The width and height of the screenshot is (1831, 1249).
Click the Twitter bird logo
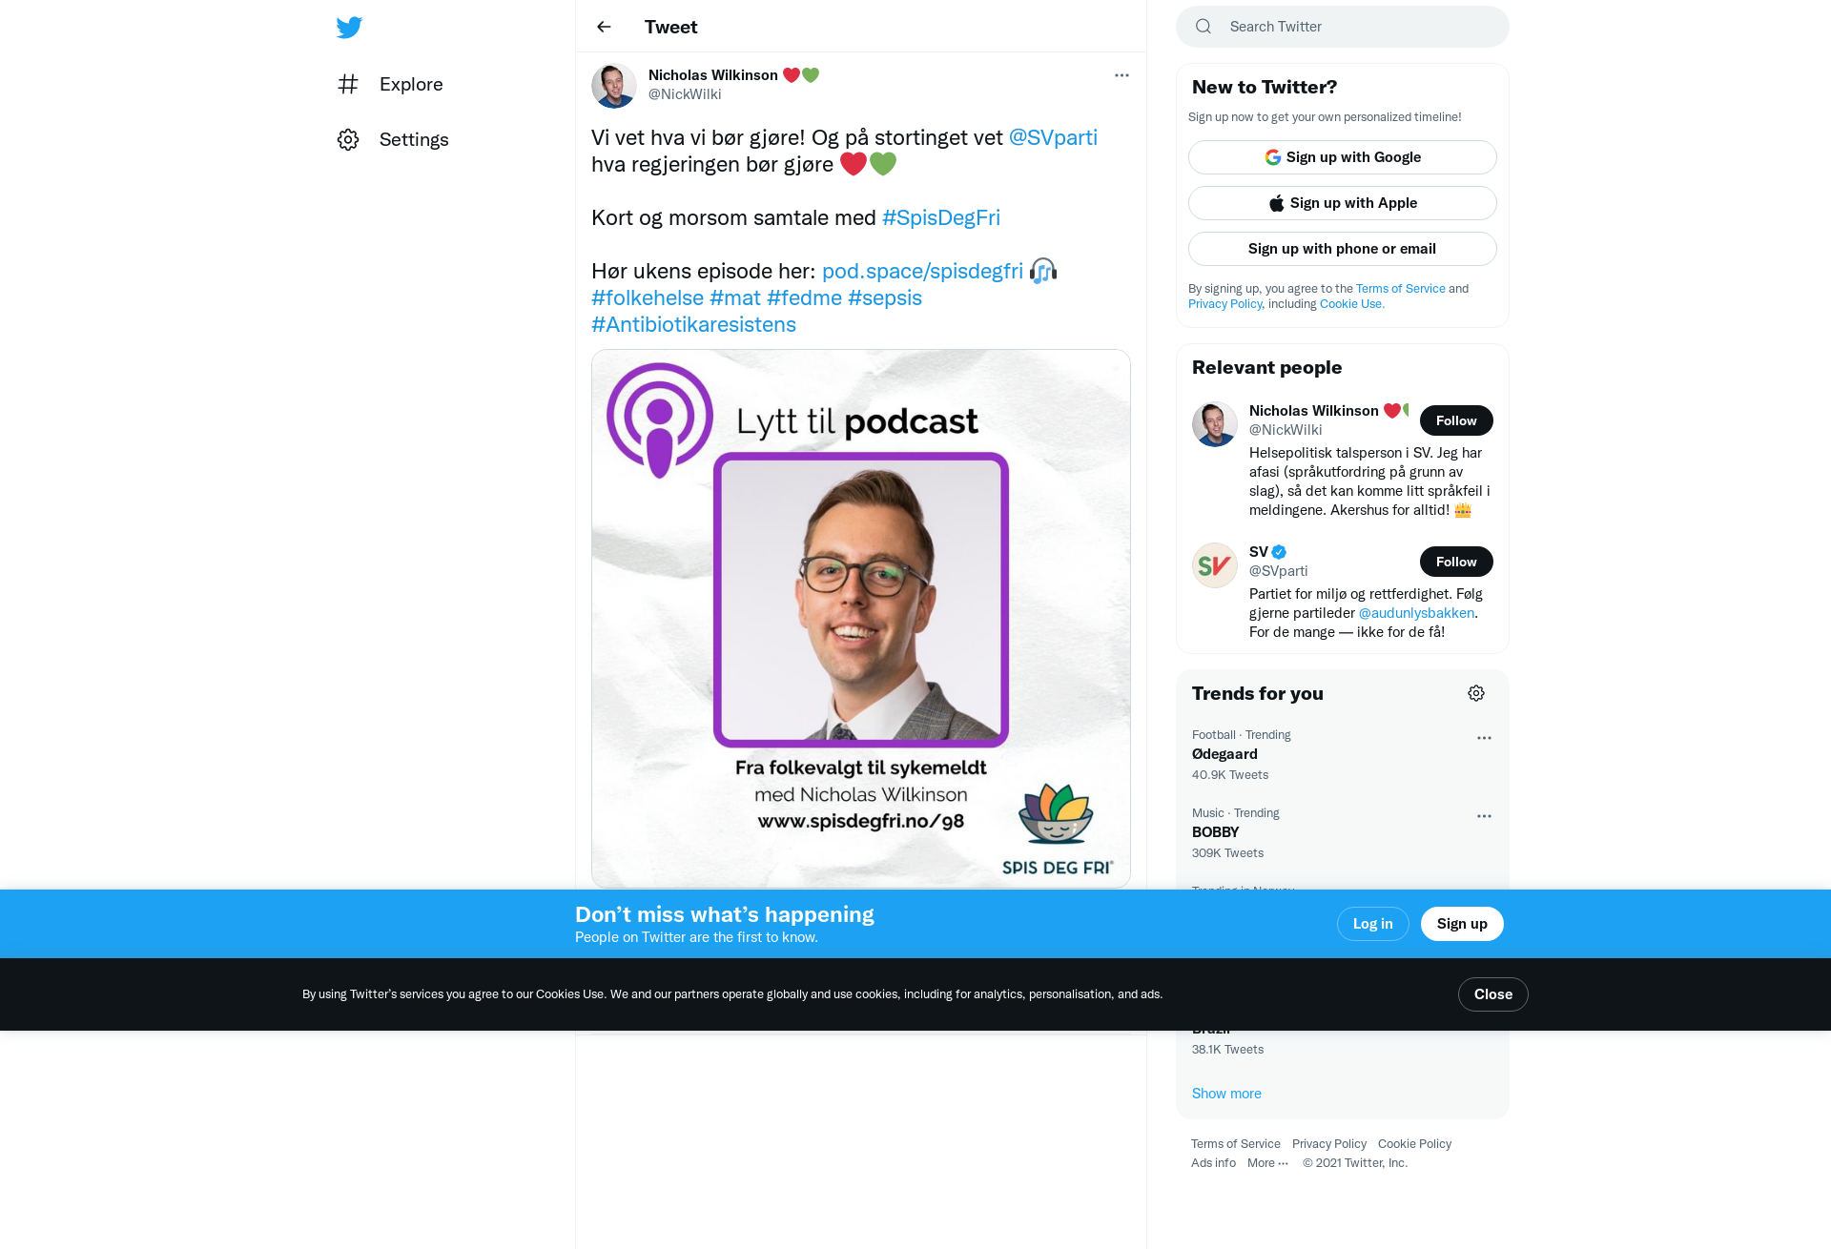click(349, 27)
